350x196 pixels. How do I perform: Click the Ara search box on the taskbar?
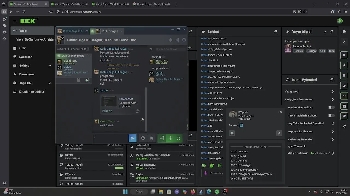click(x=139, y=192)
